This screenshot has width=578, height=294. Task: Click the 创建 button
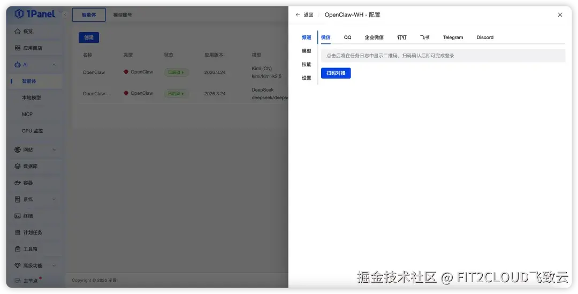pos(89,37)
